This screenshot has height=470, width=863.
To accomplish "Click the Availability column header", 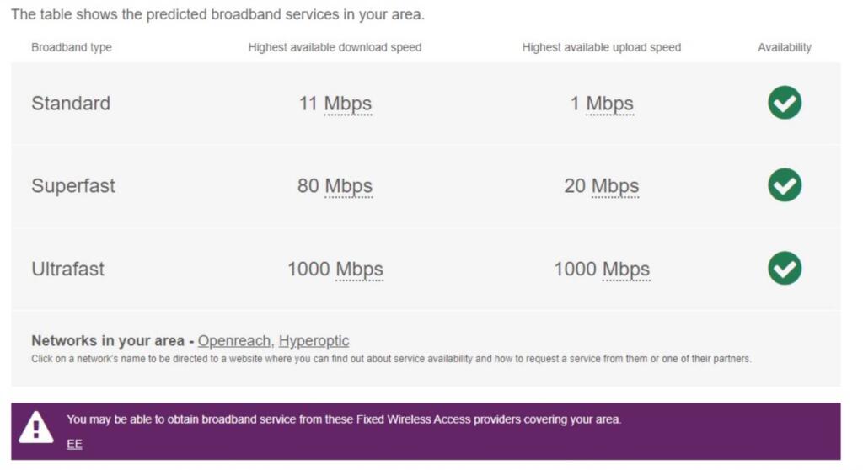I will tap(784, 47).
